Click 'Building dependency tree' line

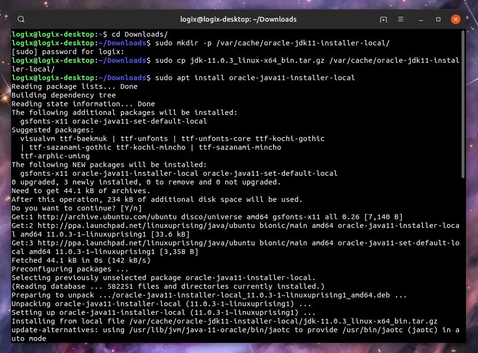point(63,95)
